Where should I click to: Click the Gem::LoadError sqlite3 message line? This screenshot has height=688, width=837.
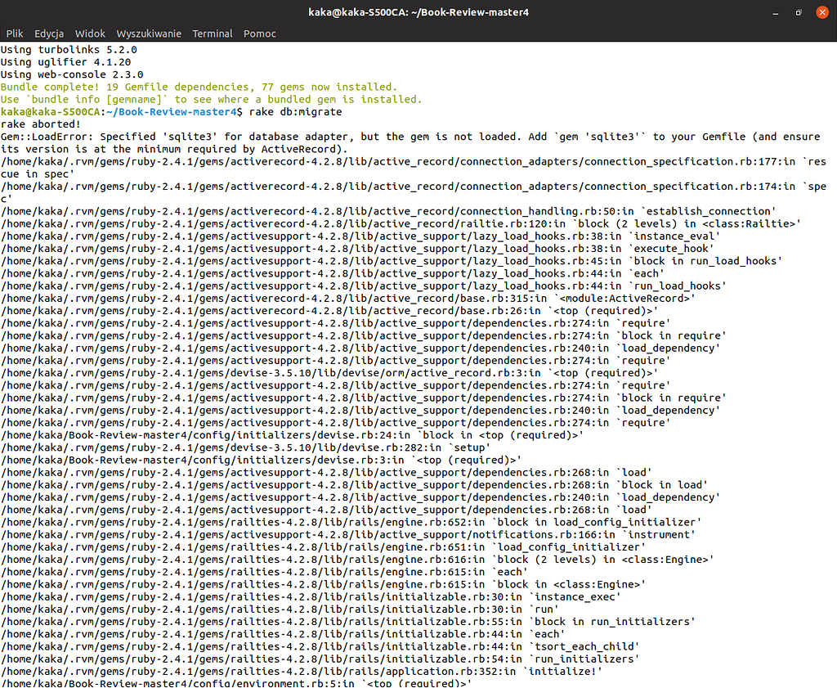pyautogui.click(x=327, y=136)
